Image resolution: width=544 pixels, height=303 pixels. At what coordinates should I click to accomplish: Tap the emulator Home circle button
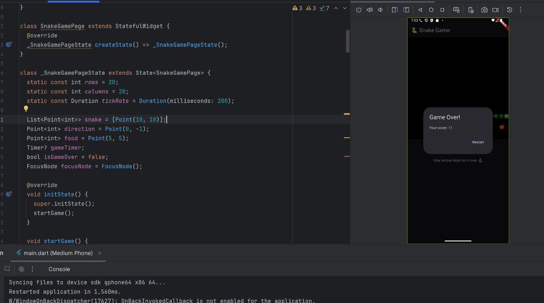click(431, 10)
